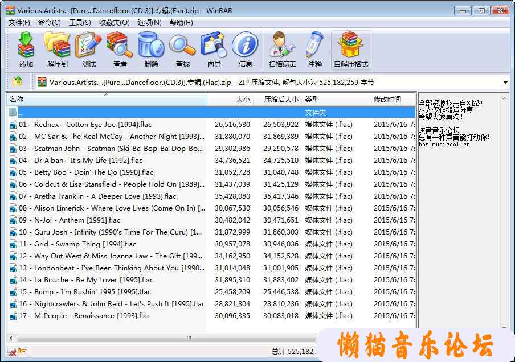Select 13 - Londonbeat file
515x362 pixels.
[x=112, y=268]
